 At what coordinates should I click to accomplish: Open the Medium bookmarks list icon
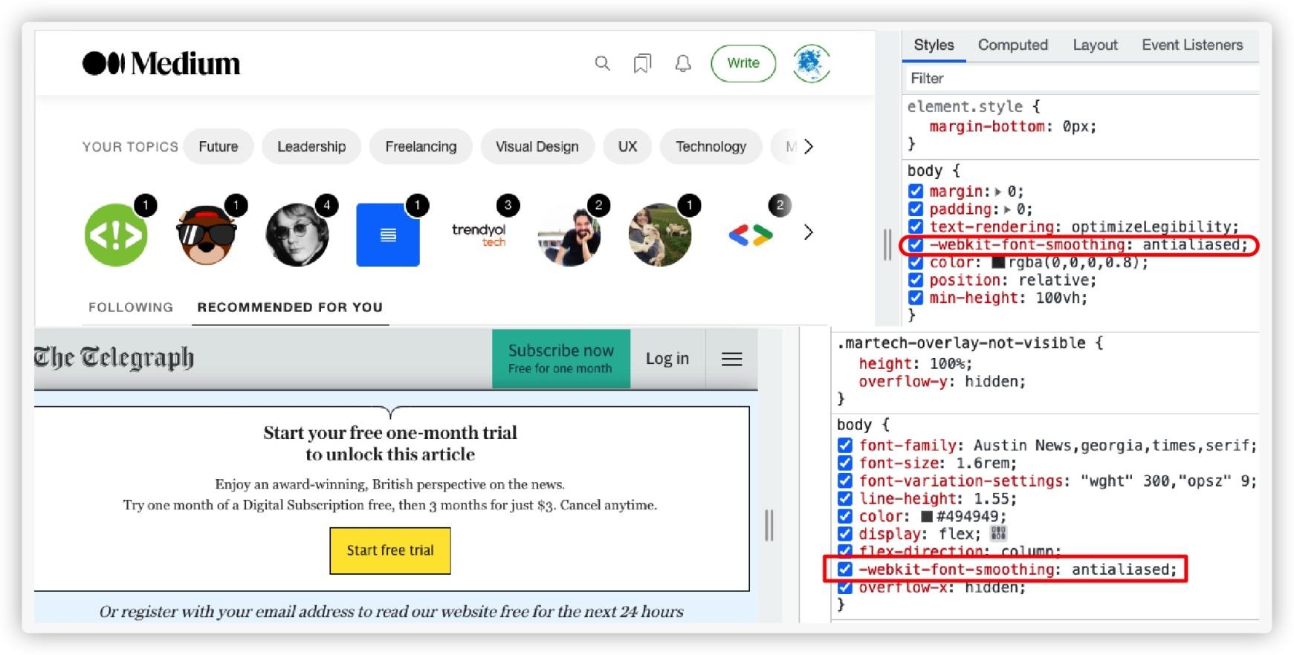[642, 64]
